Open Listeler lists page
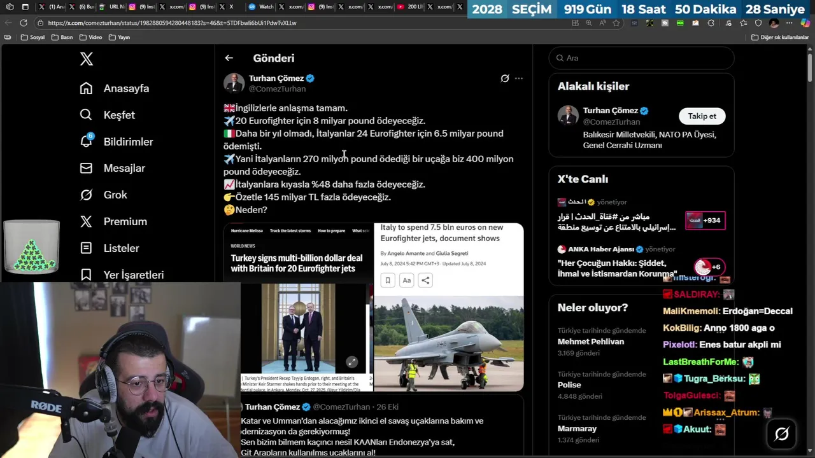 pyautogui.click(x=110, y=249)
